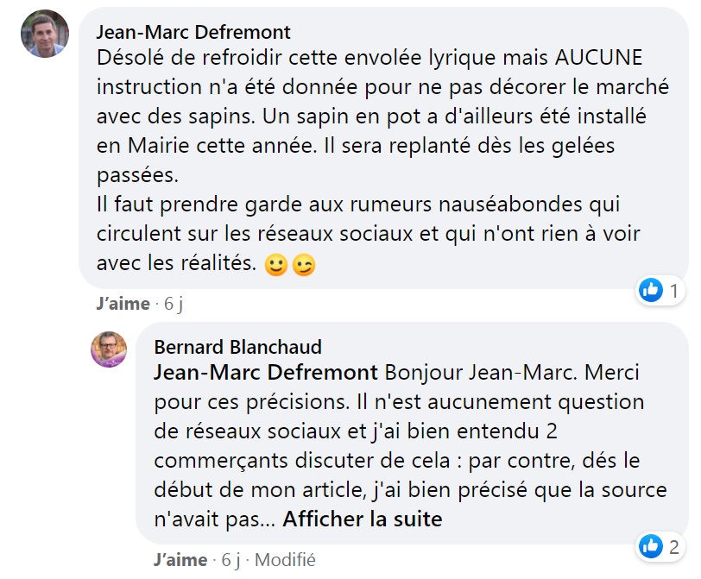Viewport: 701px width, 579px height.
Task: Open reaction count "2" on Bernard's reply
Action: [x=673, y=546]
